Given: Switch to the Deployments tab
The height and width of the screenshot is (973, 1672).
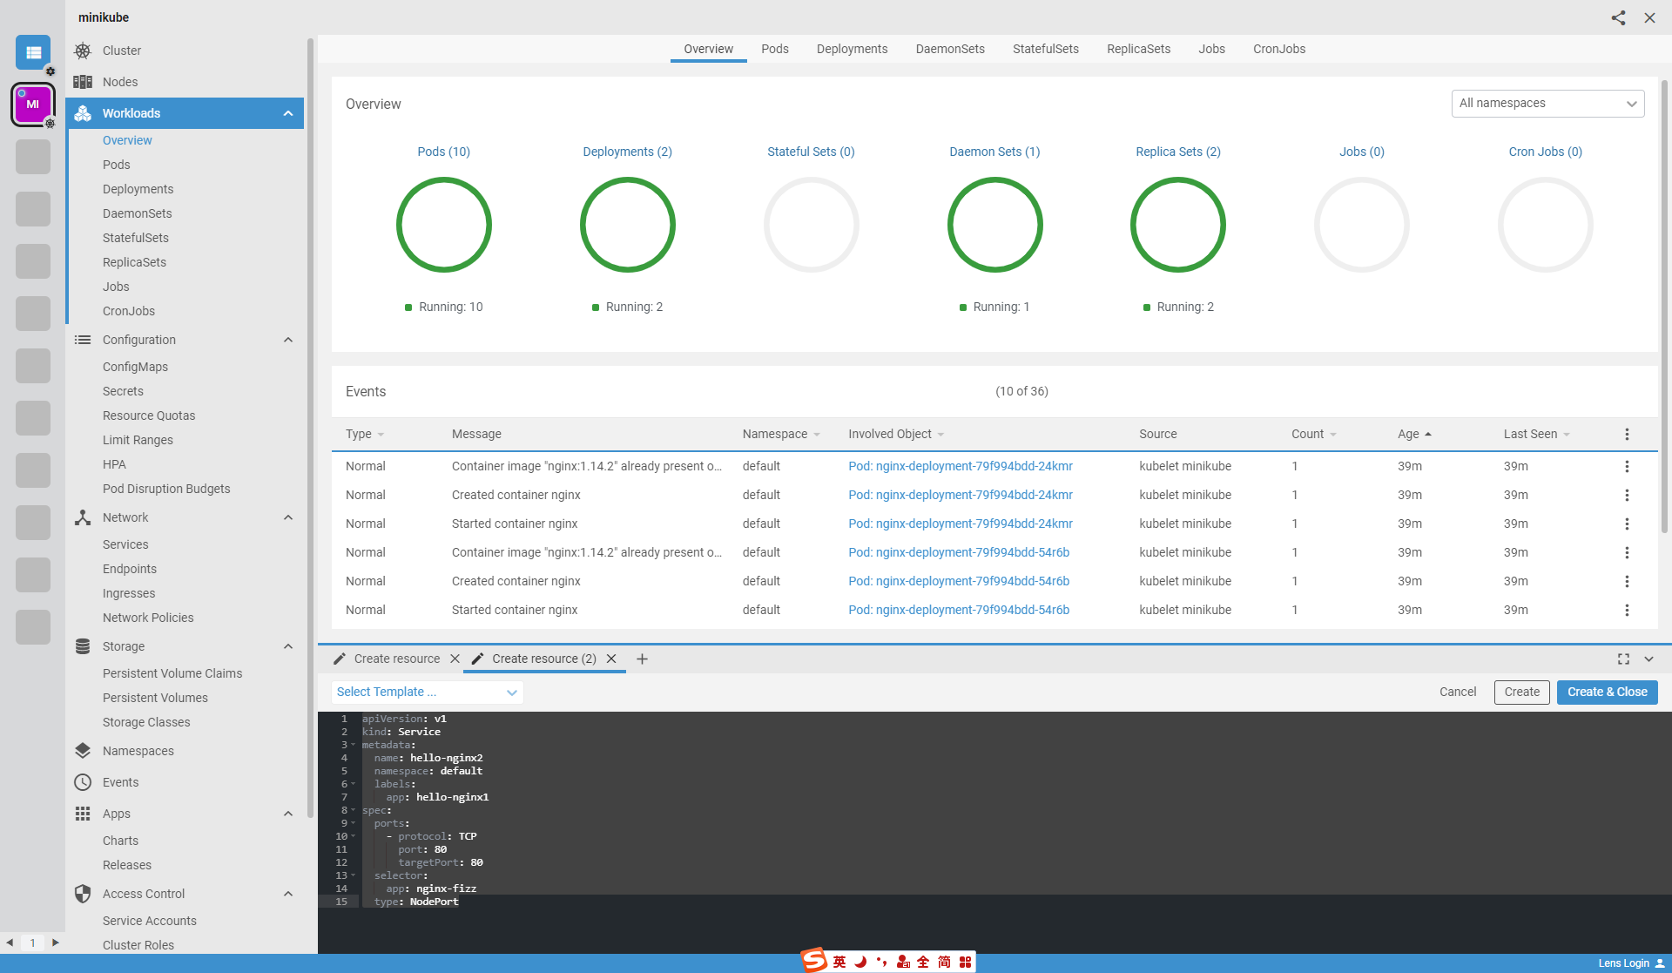Looking at the screenshot, I should (853, 49).
